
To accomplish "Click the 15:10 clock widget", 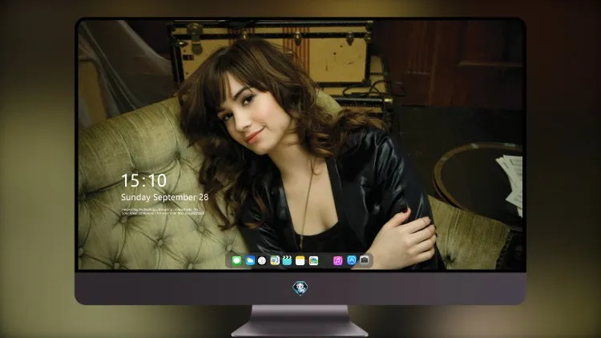I will point(144,180).
